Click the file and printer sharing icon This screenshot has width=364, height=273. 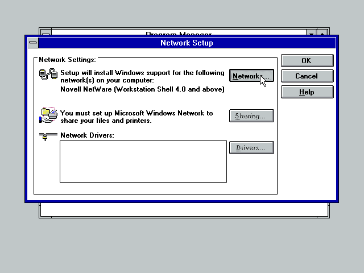[48, 115]
